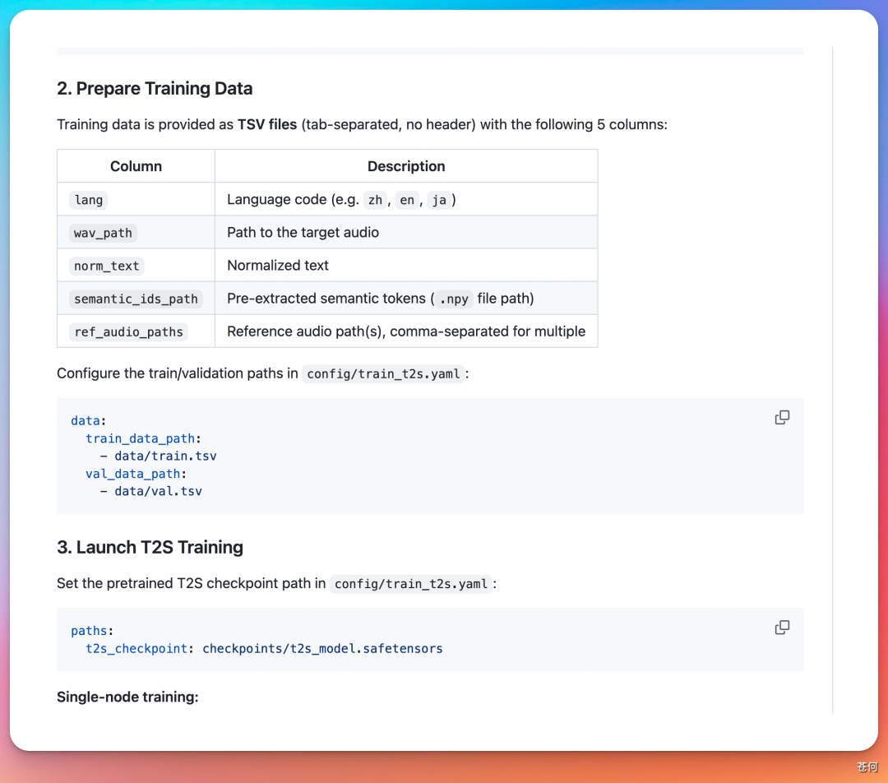This screenshot has height=783, width=888.
Task: Click the 'zh' language code tag
Action: tap(375, 200)
